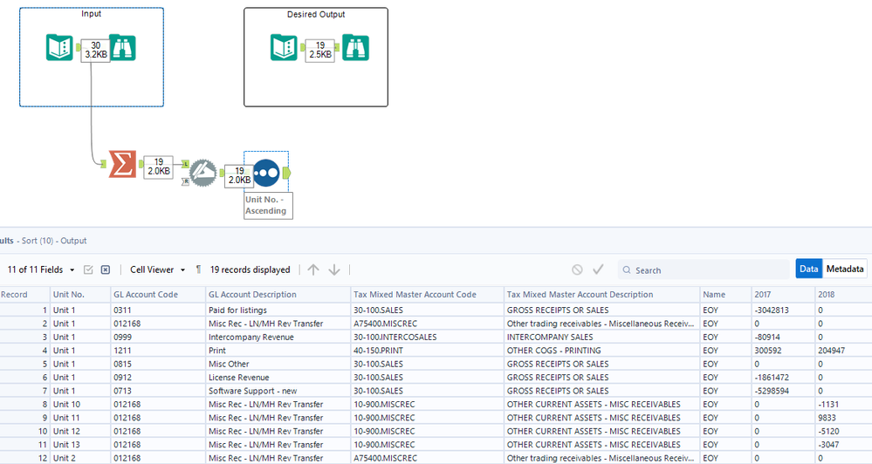Click the Record column header
Image resolution: width=872 pixels, height=464 pixels.
(x=24, y=295)
